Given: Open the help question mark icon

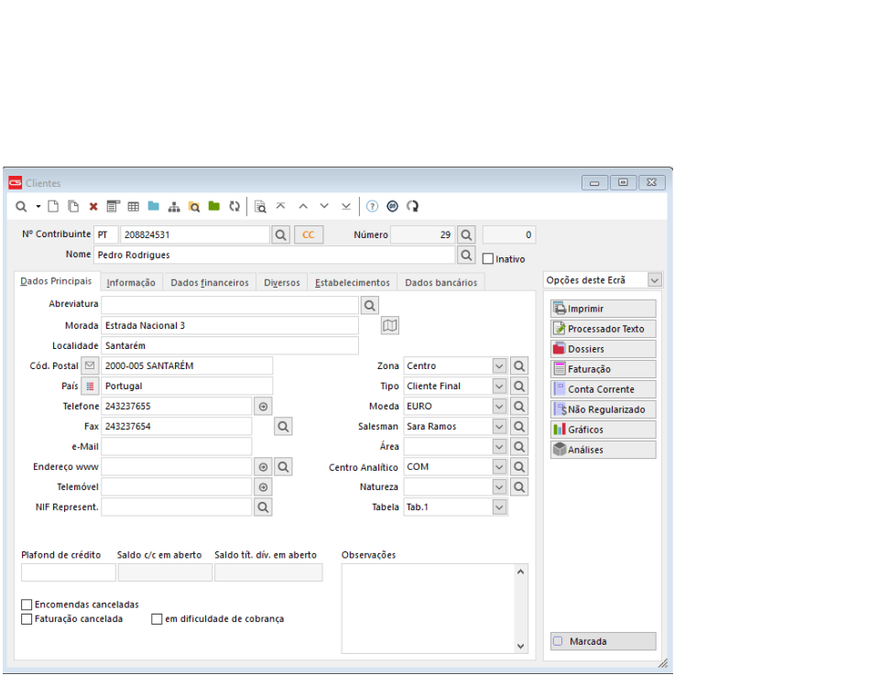Looking at the screenshot, I should [x=373, y=207].
